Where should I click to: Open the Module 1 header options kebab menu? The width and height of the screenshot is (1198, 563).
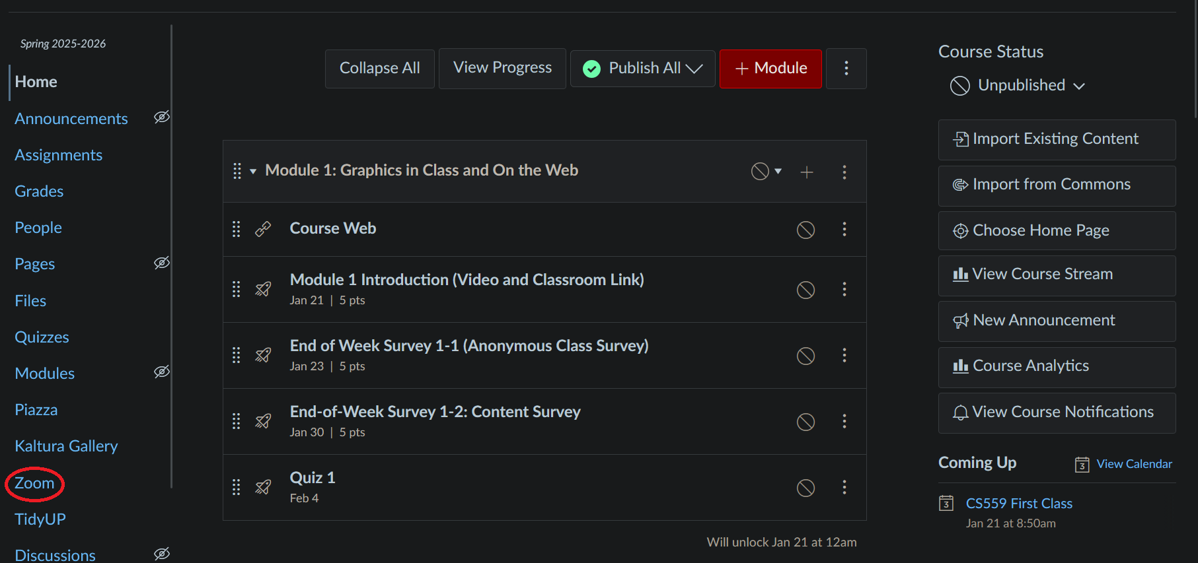844,172
